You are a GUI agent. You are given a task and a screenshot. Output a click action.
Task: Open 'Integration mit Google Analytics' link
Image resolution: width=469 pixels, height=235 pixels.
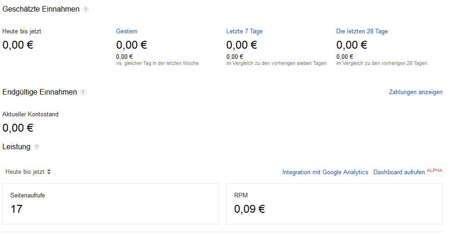click(325, 172)
